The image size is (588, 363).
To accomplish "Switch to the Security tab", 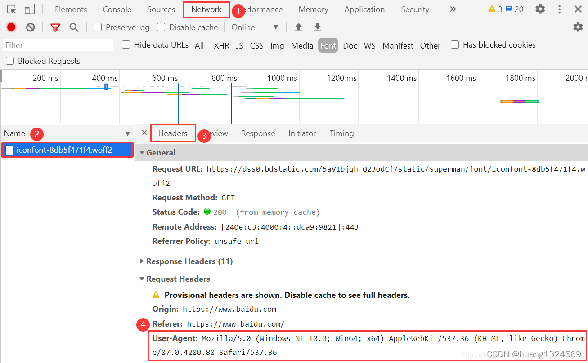I will 415,9.
